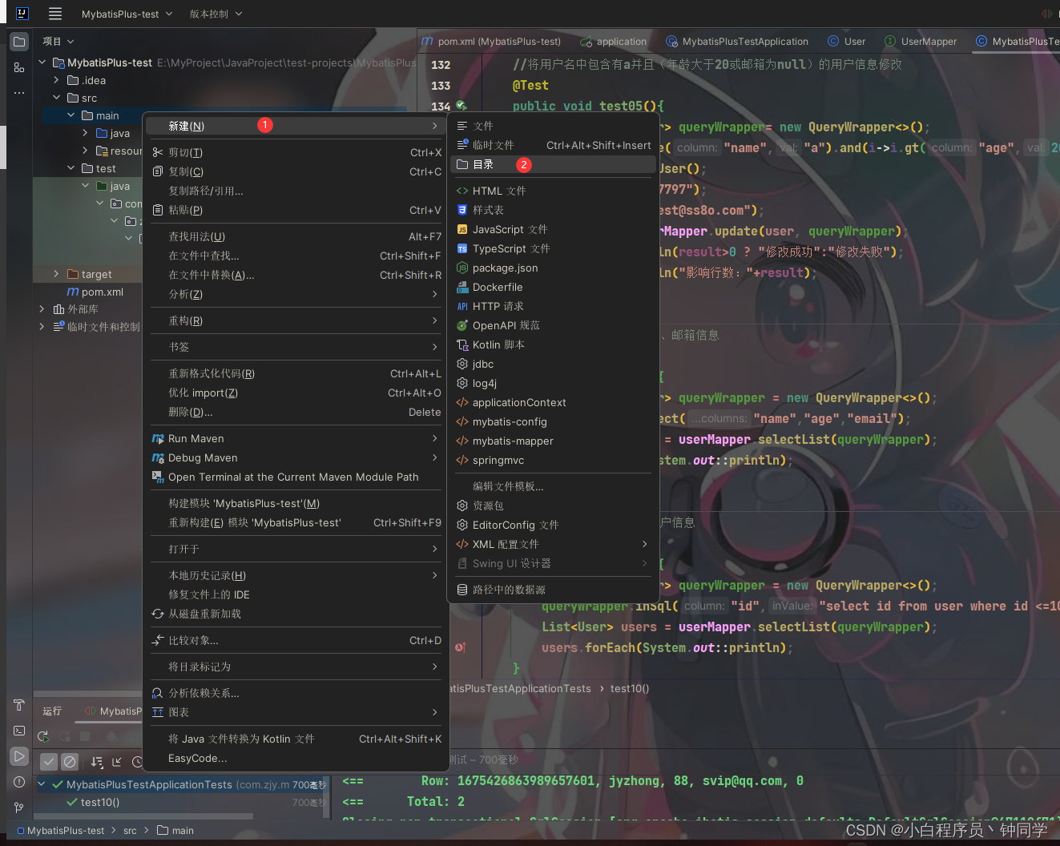Click the MybatisPlus-test breadcrumb
Viewport: 1060px width, 846px height.
(61, 831)
